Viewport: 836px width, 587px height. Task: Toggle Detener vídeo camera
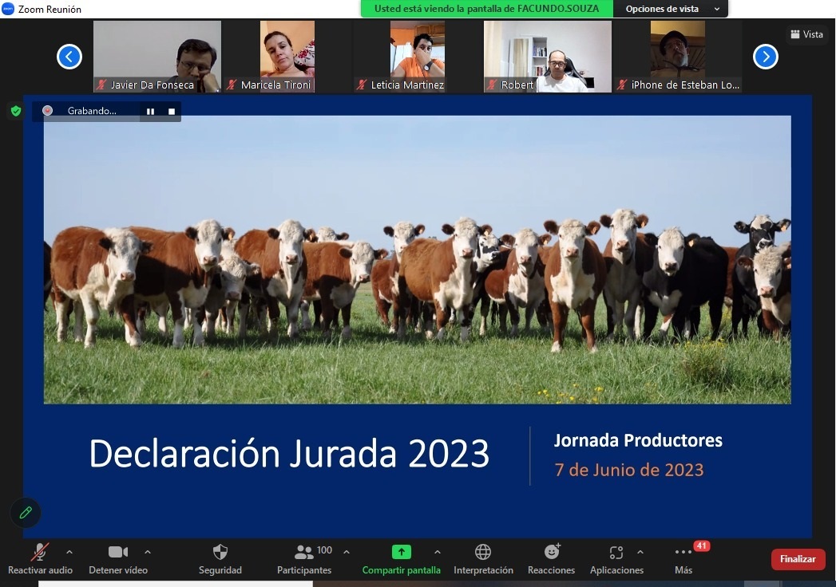pyautogui.click(x=118, y=552)
